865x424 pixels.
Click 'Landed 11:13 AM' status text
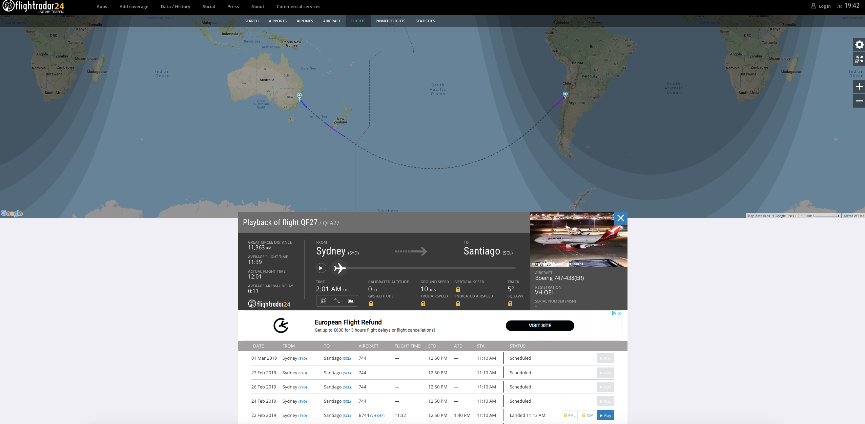tap(528, 416)
